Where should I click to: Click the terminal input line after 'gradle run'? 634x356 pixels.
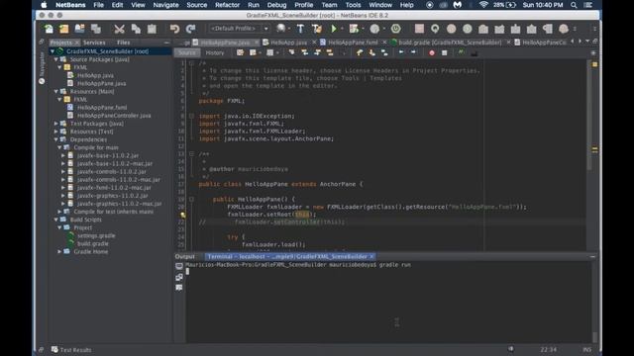388,272
